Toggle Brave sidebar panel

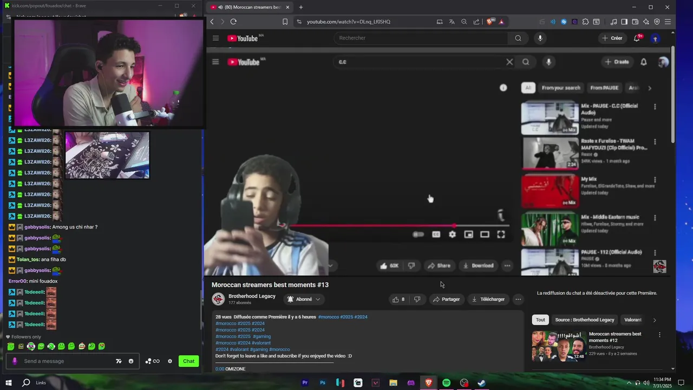[x=624, y=22]
